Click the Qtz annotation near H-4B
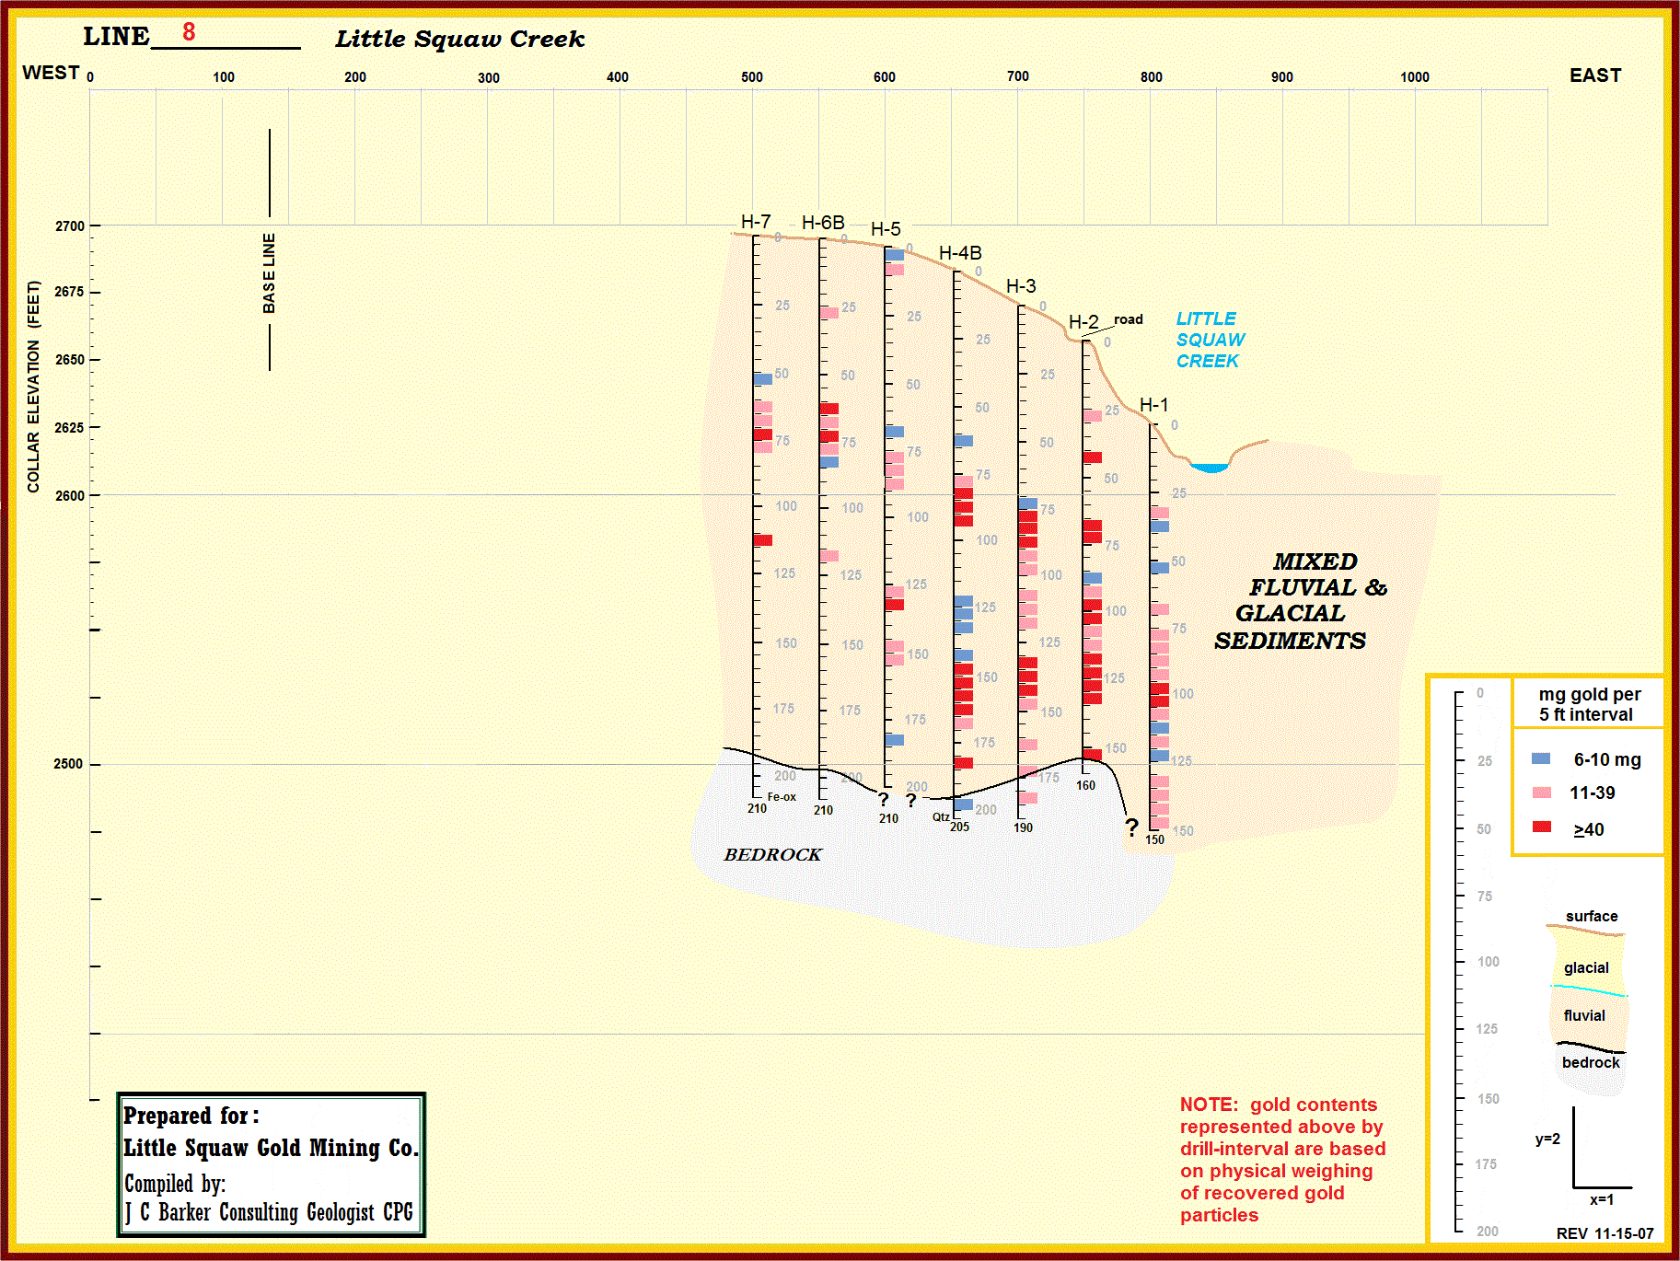 coord(941,817)
